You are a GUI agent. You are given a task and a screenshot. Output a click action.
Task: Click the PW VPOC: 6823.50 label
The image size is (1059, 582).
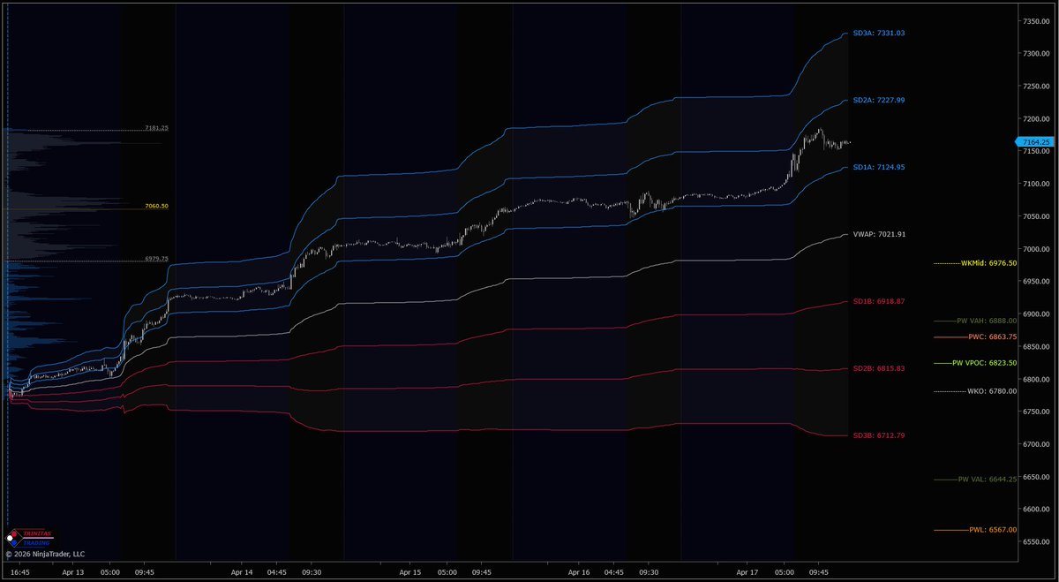pyautogui.click(x=984, y=363)
